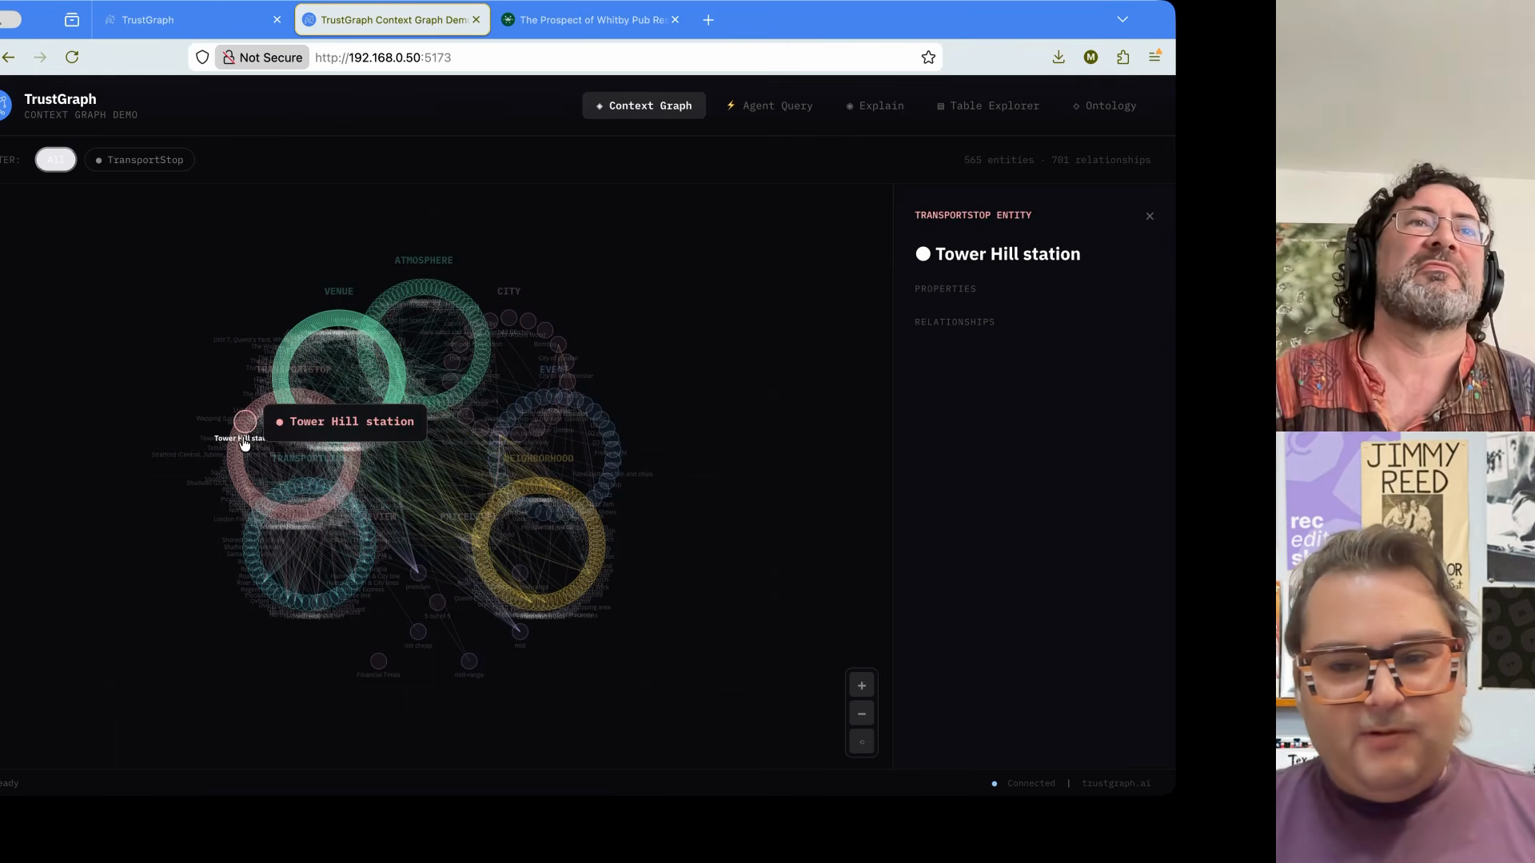Screen dimensions: 1535x863
Task: Select the Tower Hill station graph node
Action: (x=245, y=421)
